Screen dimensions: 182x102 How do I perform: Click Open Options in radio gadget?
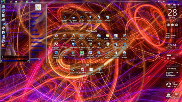[171, 76]
